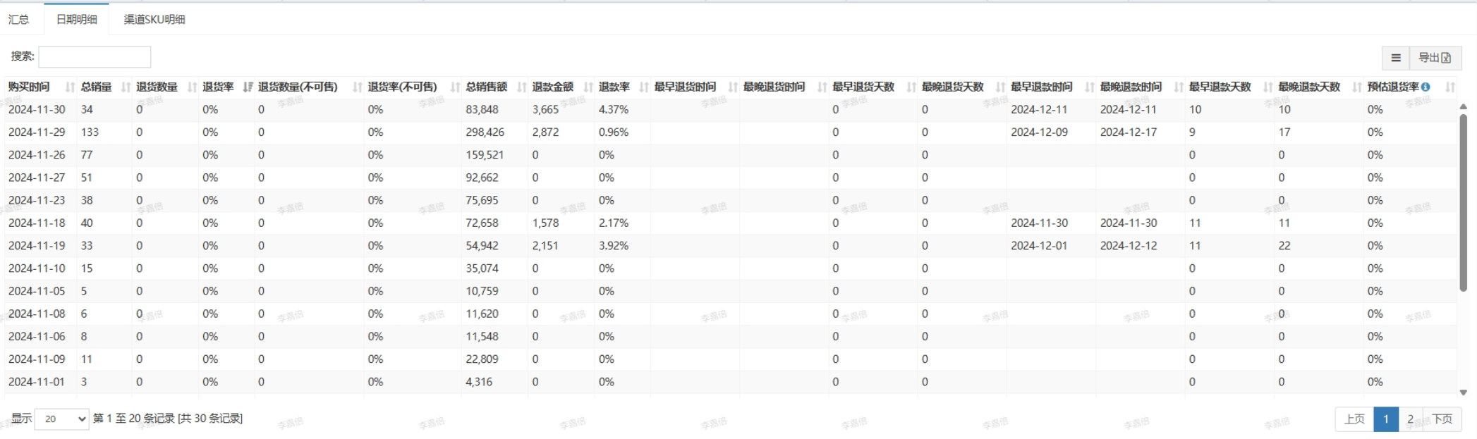
Task: Toggle the active sort on 退货率
Action: tap(247, 87)
